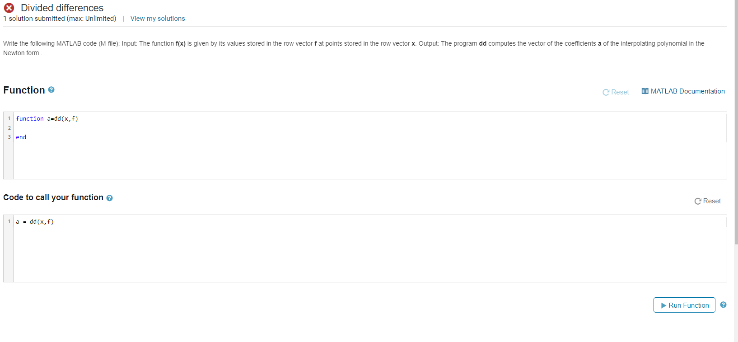Click the end keyword on line 3
The height and width of the screenshot is (342, 738).
tap(21, 137)
